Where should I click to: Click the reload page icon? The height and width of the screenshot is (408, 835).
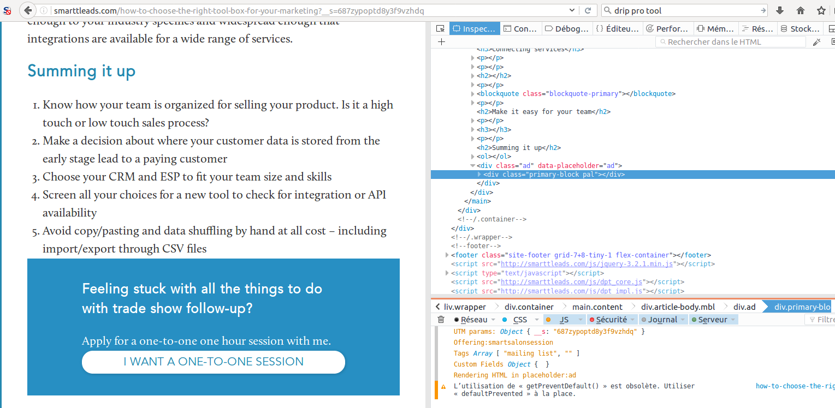click(x=588, y=10)
